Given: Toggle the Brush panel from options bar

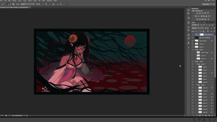Looking at the screenshot, I should tap(14, 4).
